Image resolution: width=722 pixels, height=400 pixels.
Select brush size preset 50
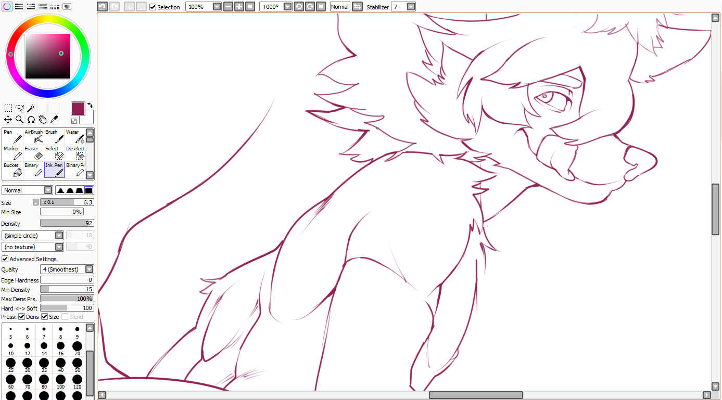coord(77,365)
